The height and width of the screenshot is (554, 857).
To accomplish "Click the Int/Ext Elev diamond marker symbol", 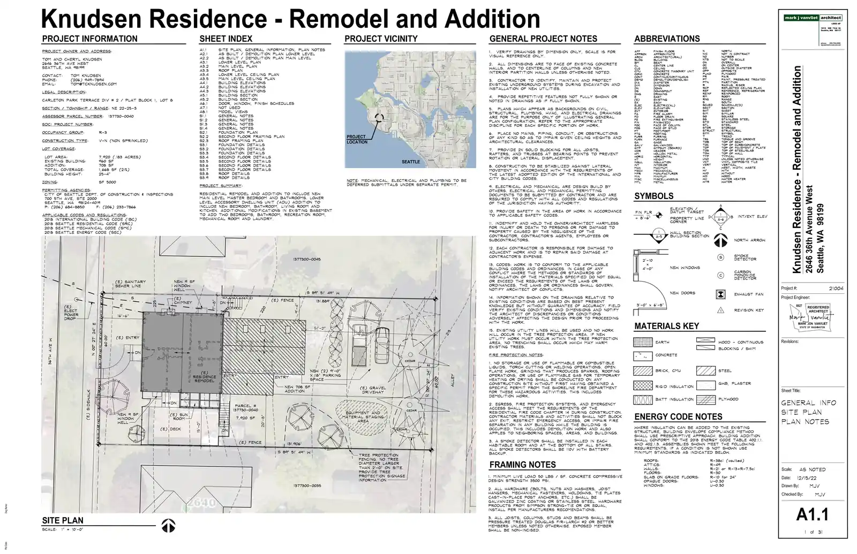I will click(x=721, y=217).
